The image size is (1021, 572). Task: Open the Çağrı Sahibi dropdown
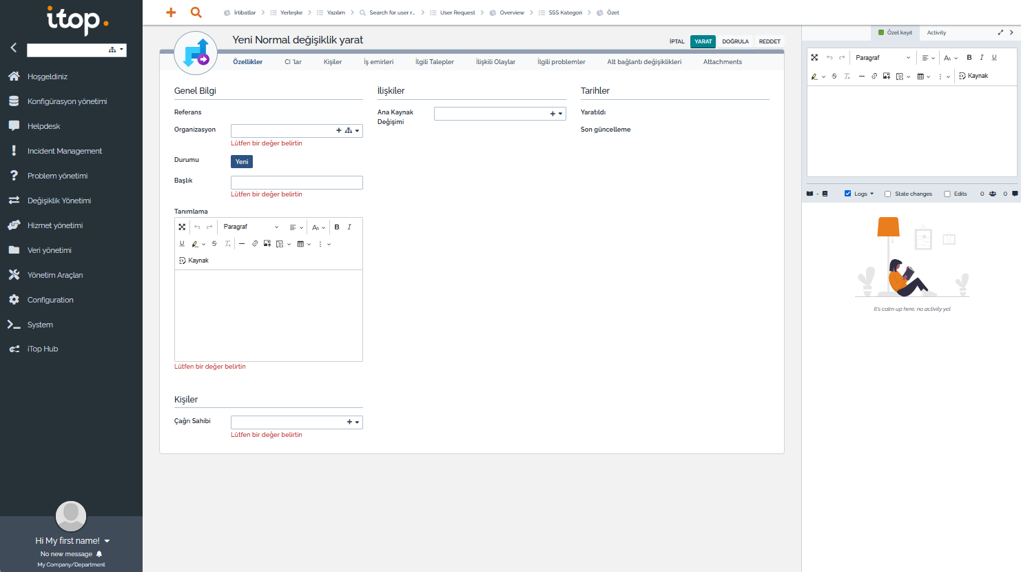[x=357, y=422]
